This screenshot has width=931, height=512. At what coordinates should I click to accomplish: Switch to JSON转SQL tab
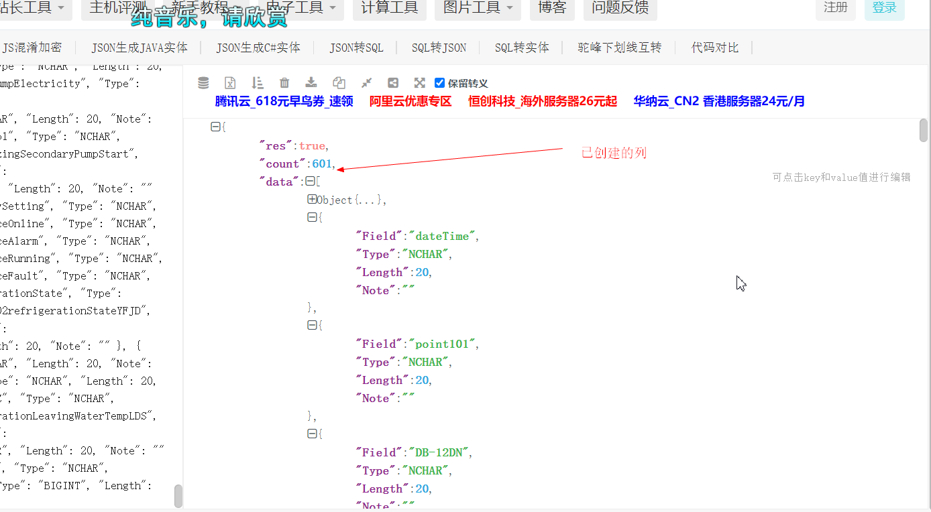coord(356,48)
